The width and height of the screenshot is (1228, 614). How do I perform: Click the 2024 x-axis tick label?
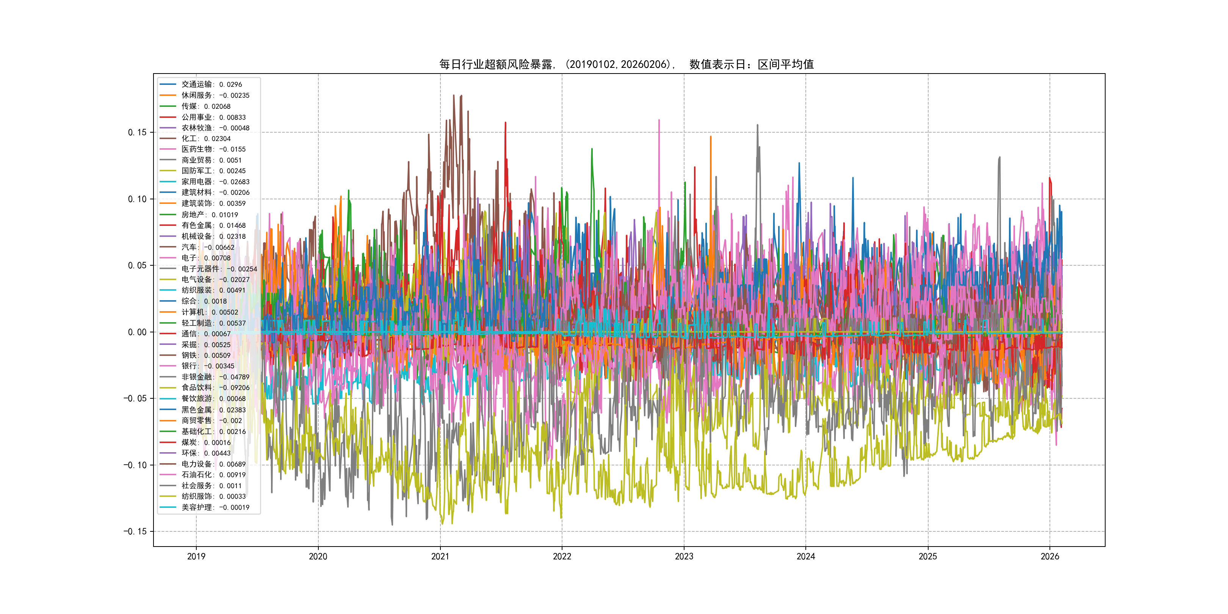click(806, 556)
